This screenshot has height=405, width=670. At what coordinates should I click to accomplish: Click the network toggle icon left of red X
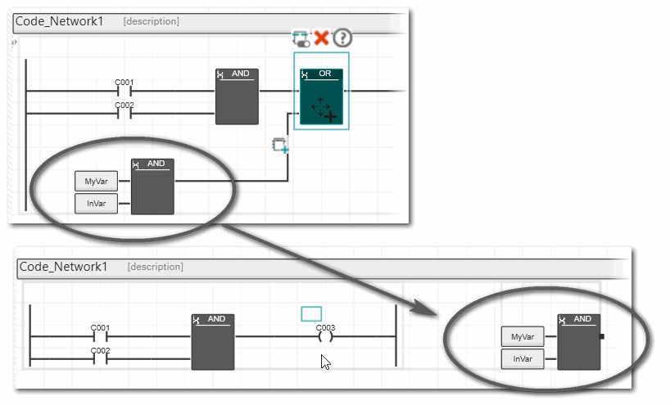(301, 38)
